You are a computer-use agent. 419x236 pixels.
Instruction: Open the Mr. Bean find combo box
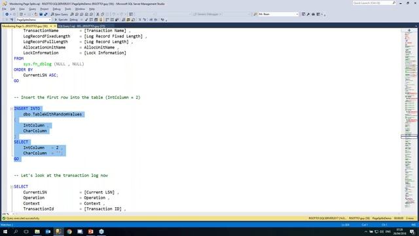pos(278,14)
